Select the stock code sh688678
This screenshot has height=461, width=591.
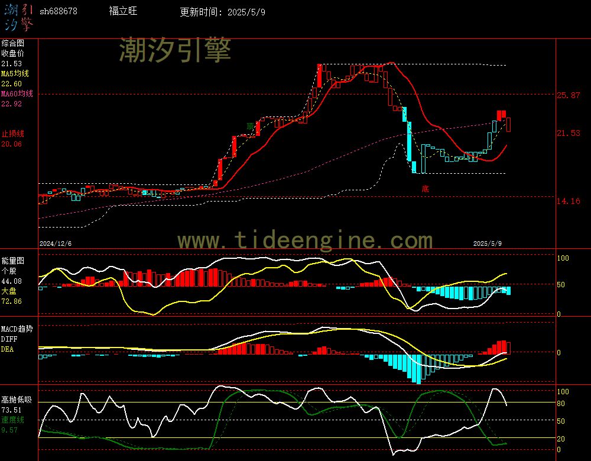tap(59, 11)
